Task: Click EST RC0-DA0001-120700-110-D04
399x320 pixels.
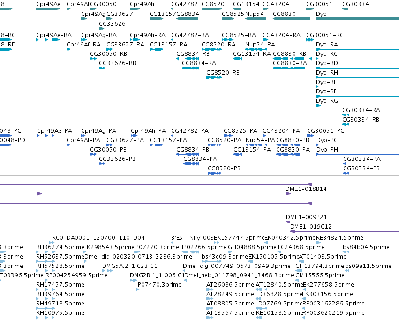Action: 98,238
